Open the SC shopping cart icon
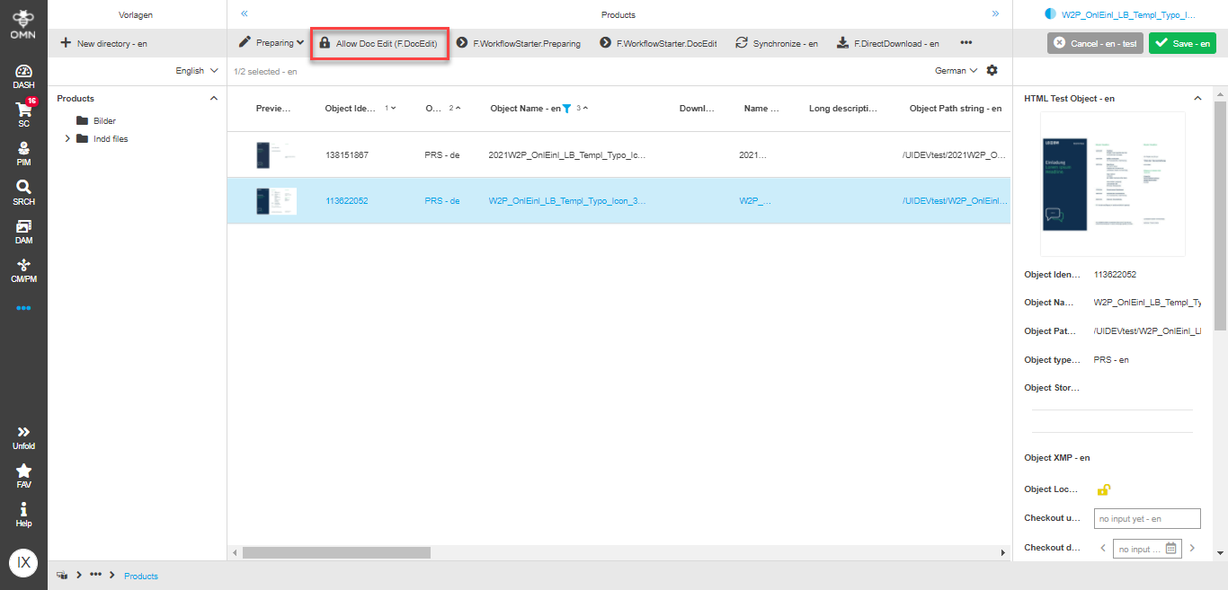1228x590 pixels. click(23, 114)
